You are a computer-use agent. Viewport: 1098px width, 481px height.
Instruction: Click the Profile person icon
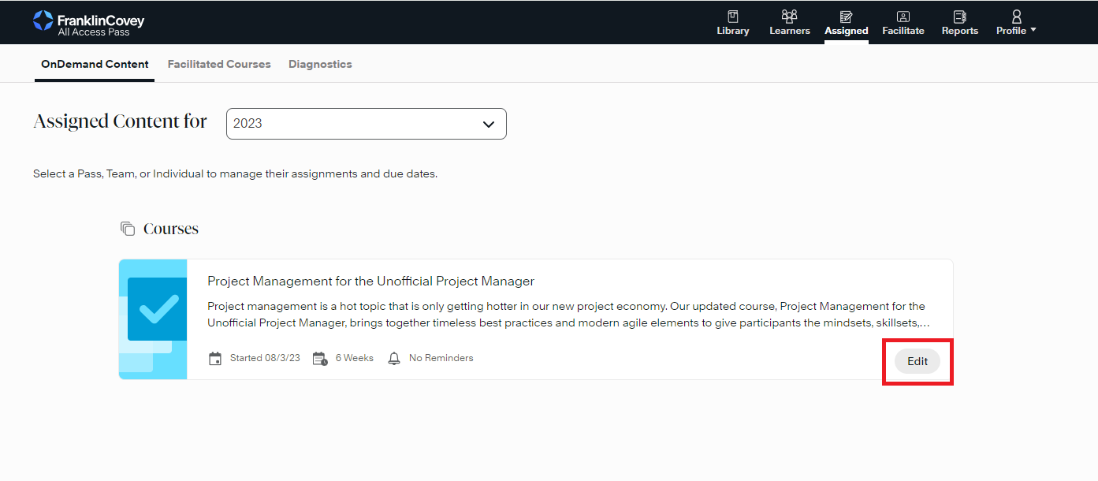pos(1016,17)
